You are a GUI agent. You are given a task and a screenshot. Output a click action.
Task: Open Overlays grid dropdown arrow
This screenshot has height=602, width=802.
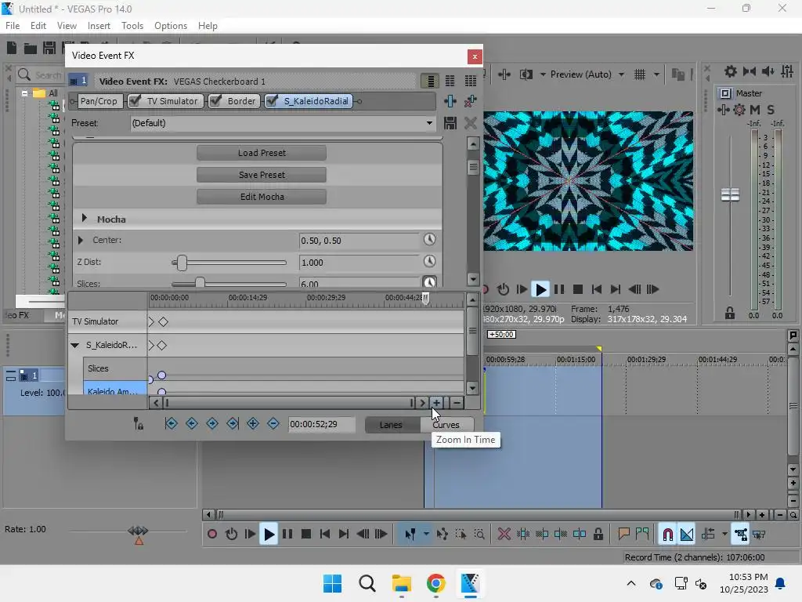pyautogui.click(x=656, y=74)
